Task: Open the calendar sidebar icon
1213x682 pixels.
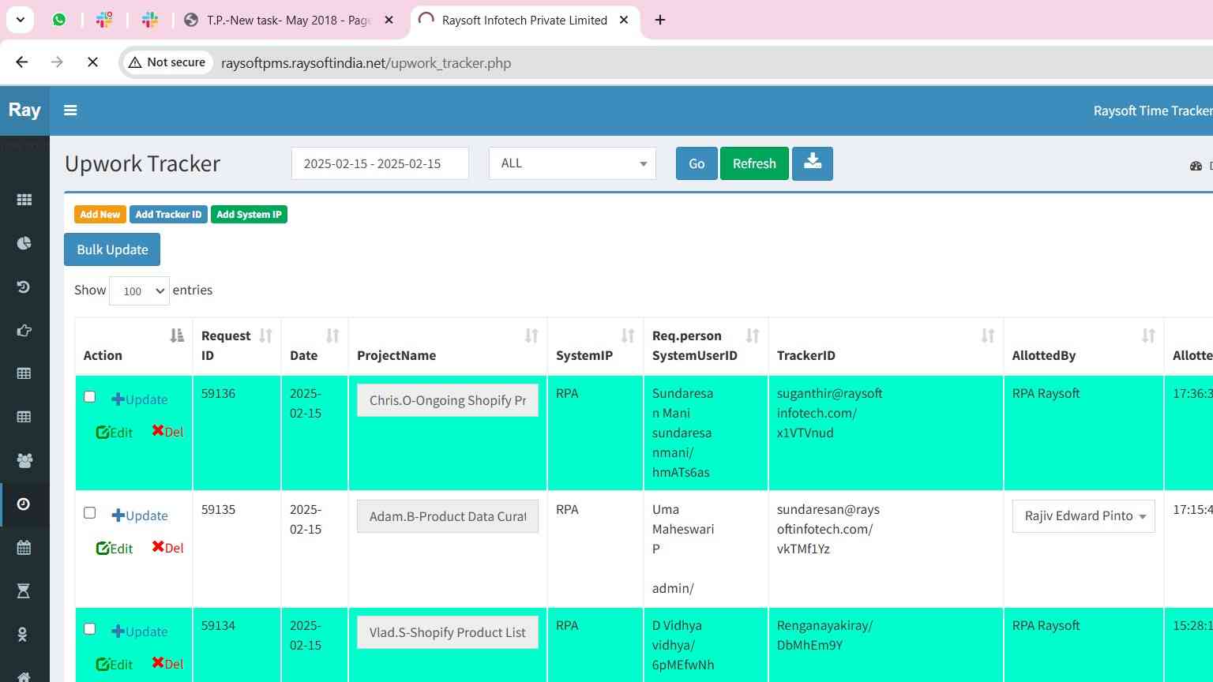Action: coord(24,547)
